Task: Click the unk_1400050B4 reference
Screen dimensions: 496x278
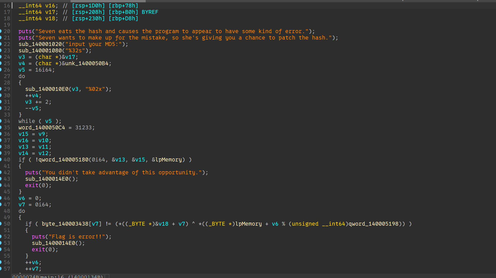Action: coord(87,63)
